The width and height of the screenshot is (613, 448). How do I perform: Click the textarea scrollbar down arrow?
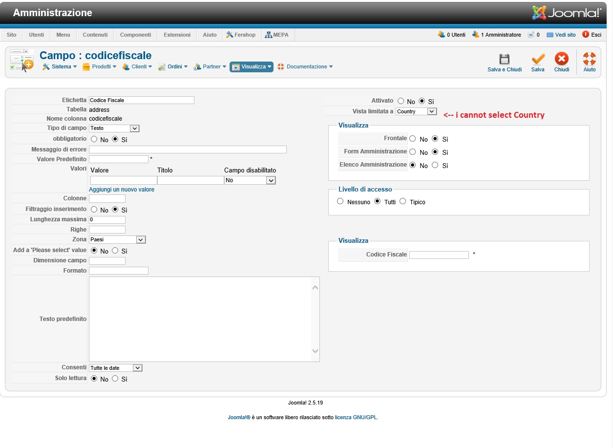(315, 351)
